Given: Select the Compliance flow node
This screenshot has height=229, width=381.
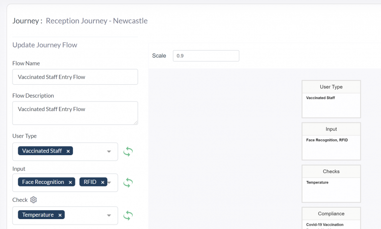Looking at the screenshot, I should coord(331,218).
